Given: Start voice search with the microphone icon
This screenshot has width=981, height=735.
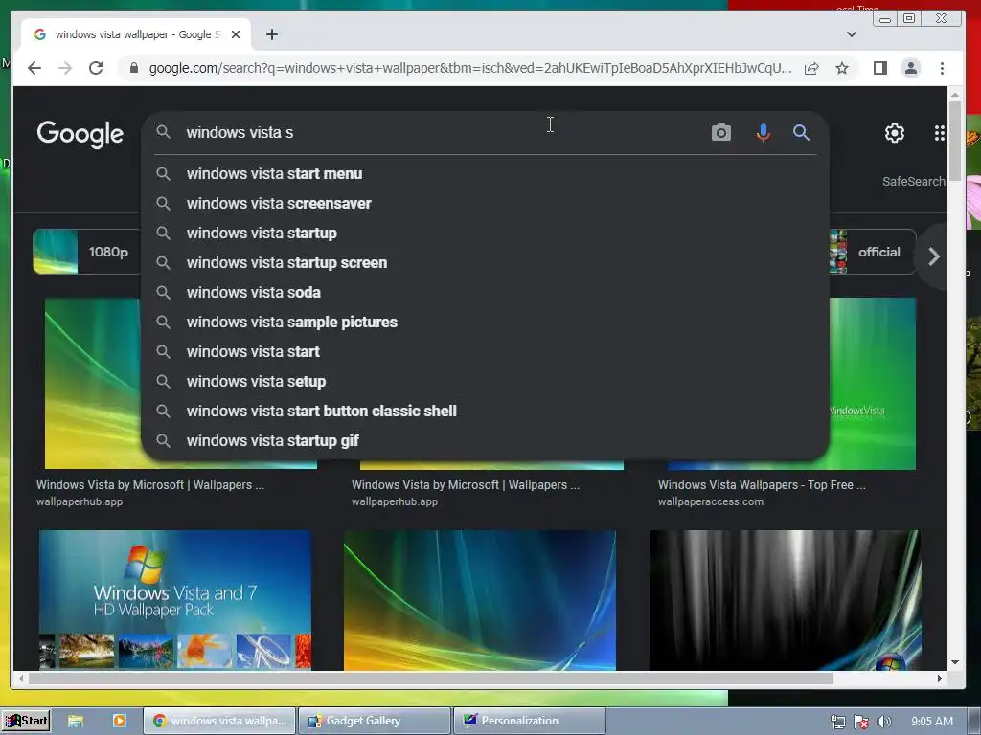Looking at the screenshot, I should coord(763,132).
